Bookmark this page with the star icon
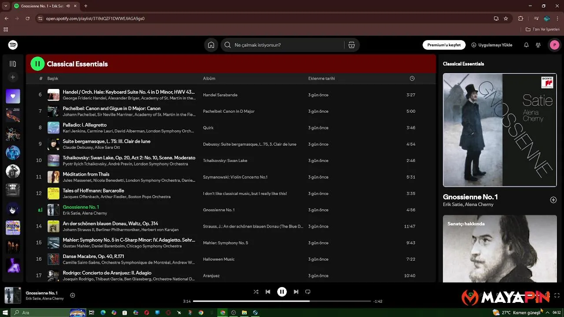Image resolution: width=564 pixels, height=317 pixels. tap(506, 18)
